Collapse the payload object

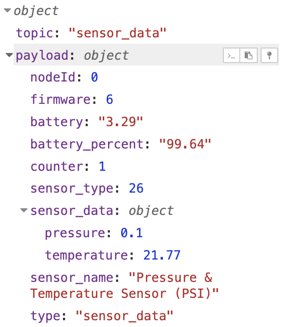coord(9,55)
